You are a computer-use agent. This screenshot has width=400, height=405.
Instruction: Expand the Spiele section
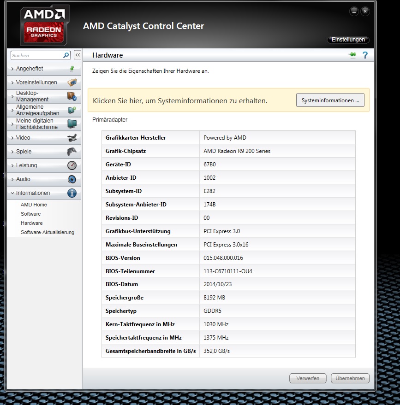[44, 152]
